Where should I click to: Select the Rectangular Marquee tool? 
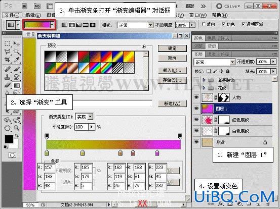pos(7,43)
